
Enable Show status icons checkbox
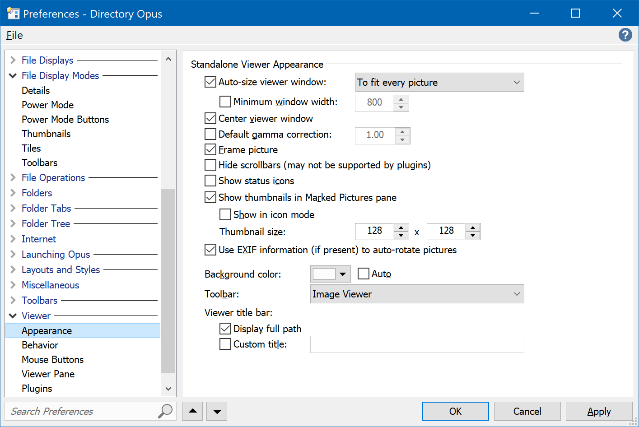coord(210,181)
